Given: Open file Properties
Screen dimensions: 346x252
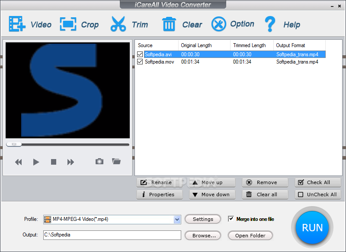Looking at the screenshot, I should pyautogui.click(x=160, y=195).
